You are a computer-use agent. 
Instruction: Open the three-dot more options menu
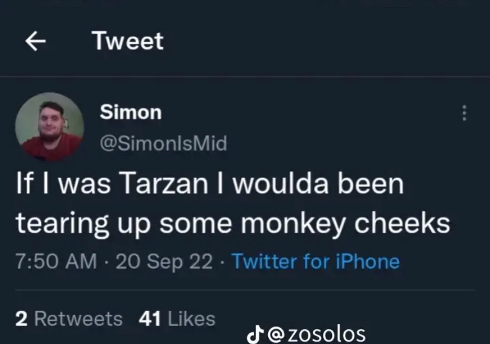tap(465, 113)
